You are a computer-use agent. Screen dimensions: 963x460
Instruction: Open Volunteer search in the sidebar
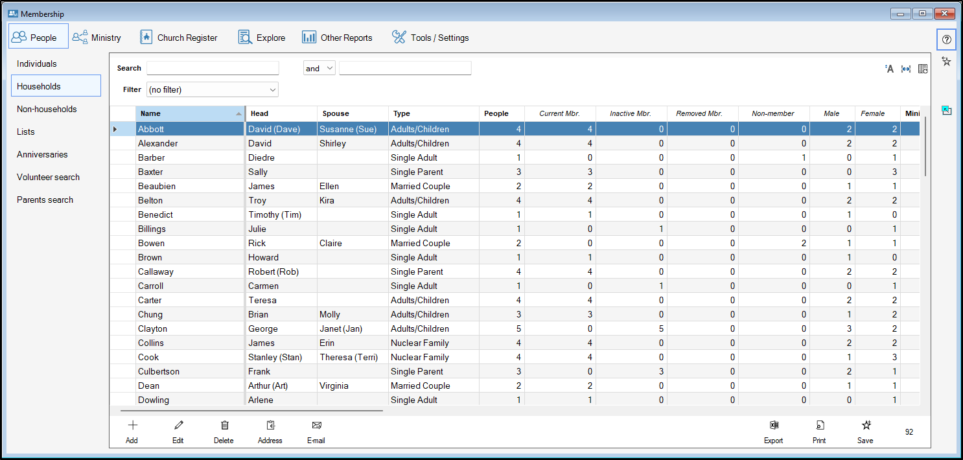point(49,177)
